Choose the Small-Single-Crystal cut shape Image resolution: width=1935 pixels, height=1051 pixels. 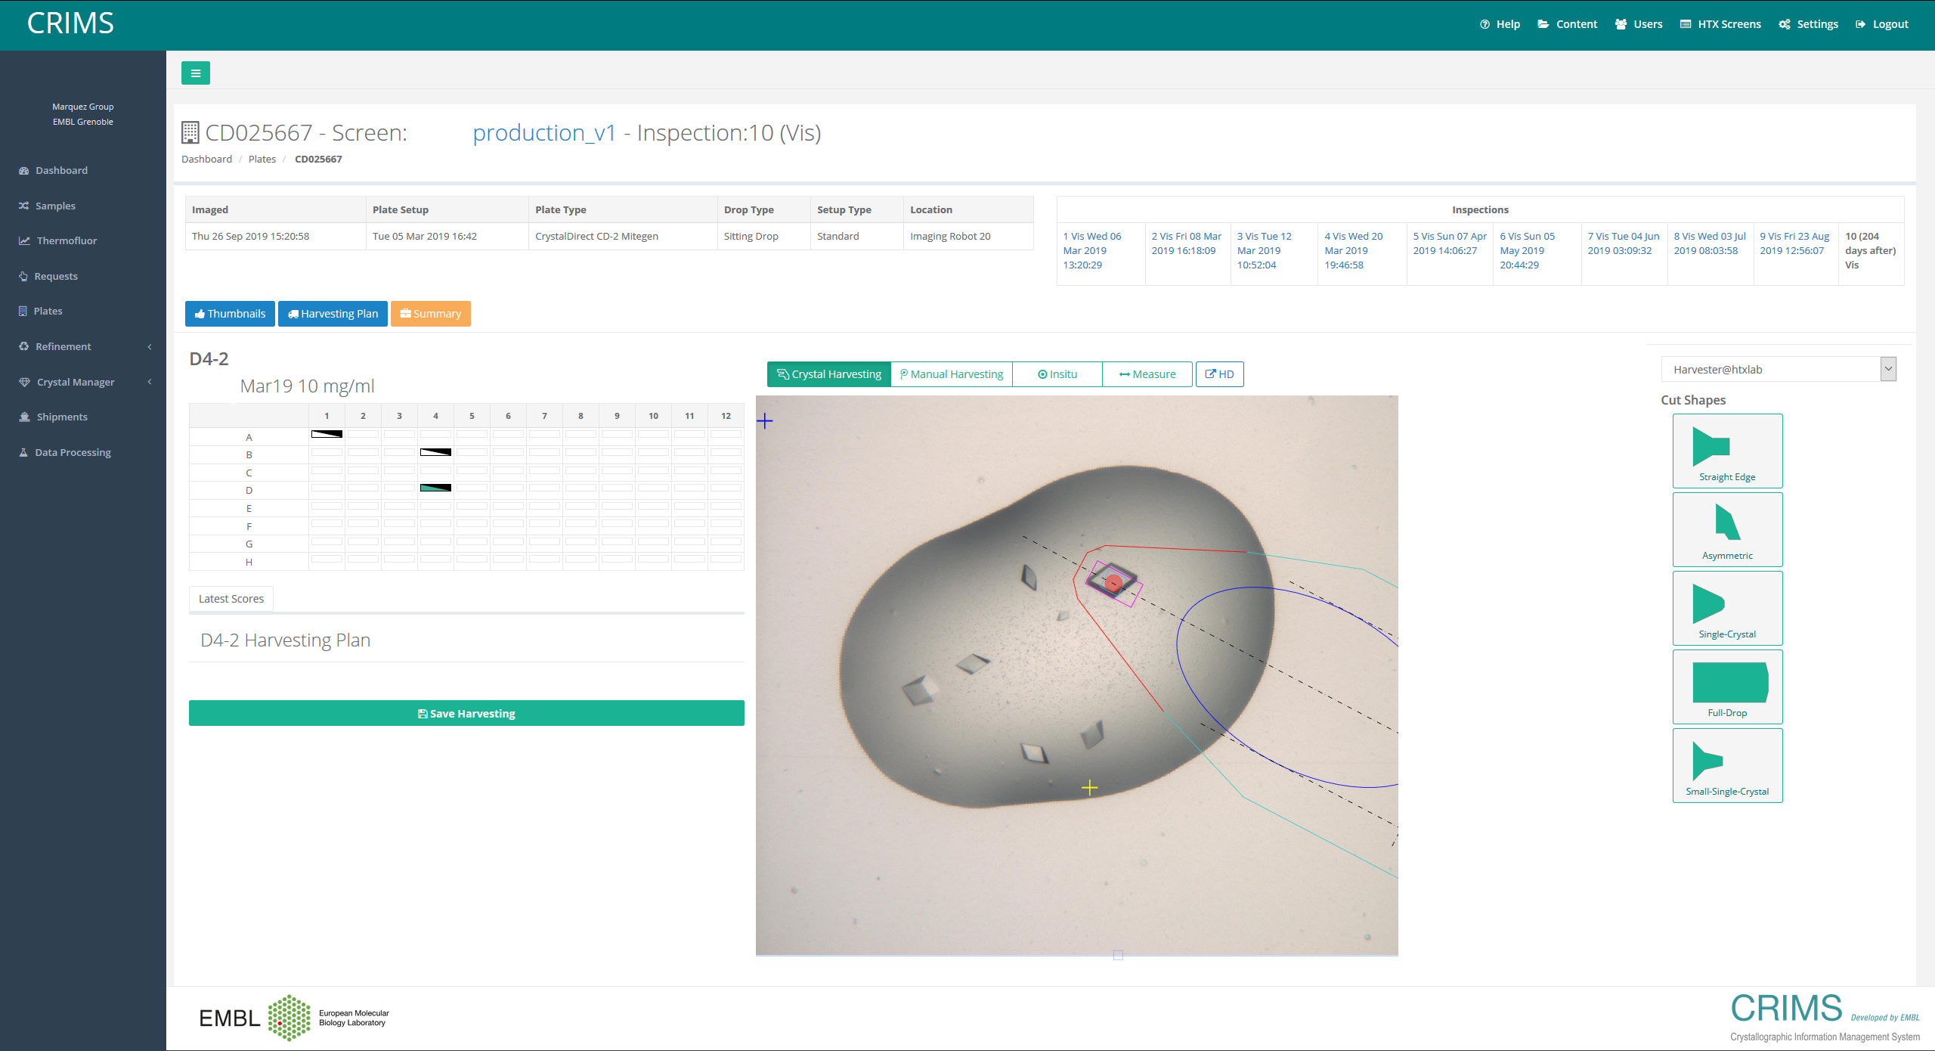point(1727,764)
